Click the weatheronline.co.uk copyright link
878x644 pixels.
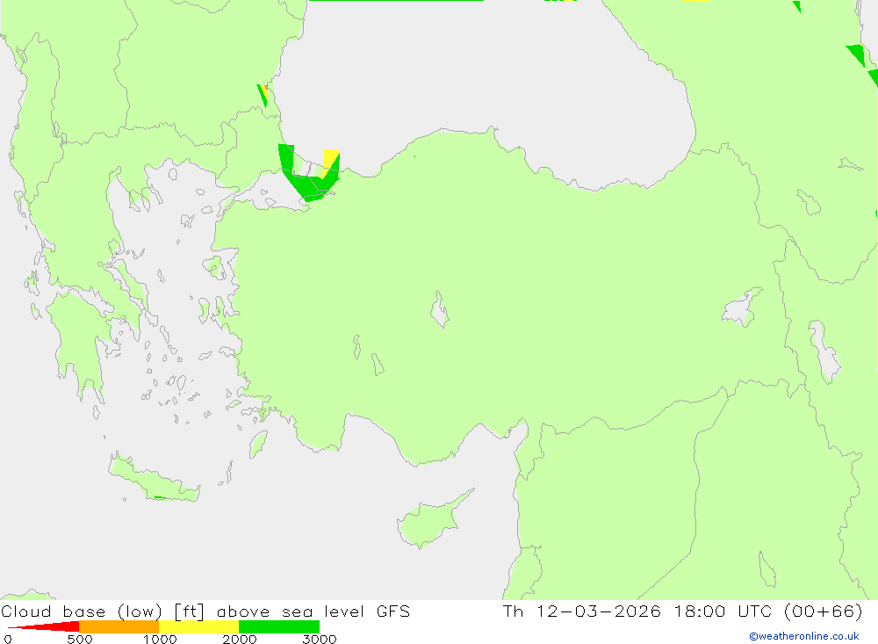pyautogui.click(x=804, y=636)
